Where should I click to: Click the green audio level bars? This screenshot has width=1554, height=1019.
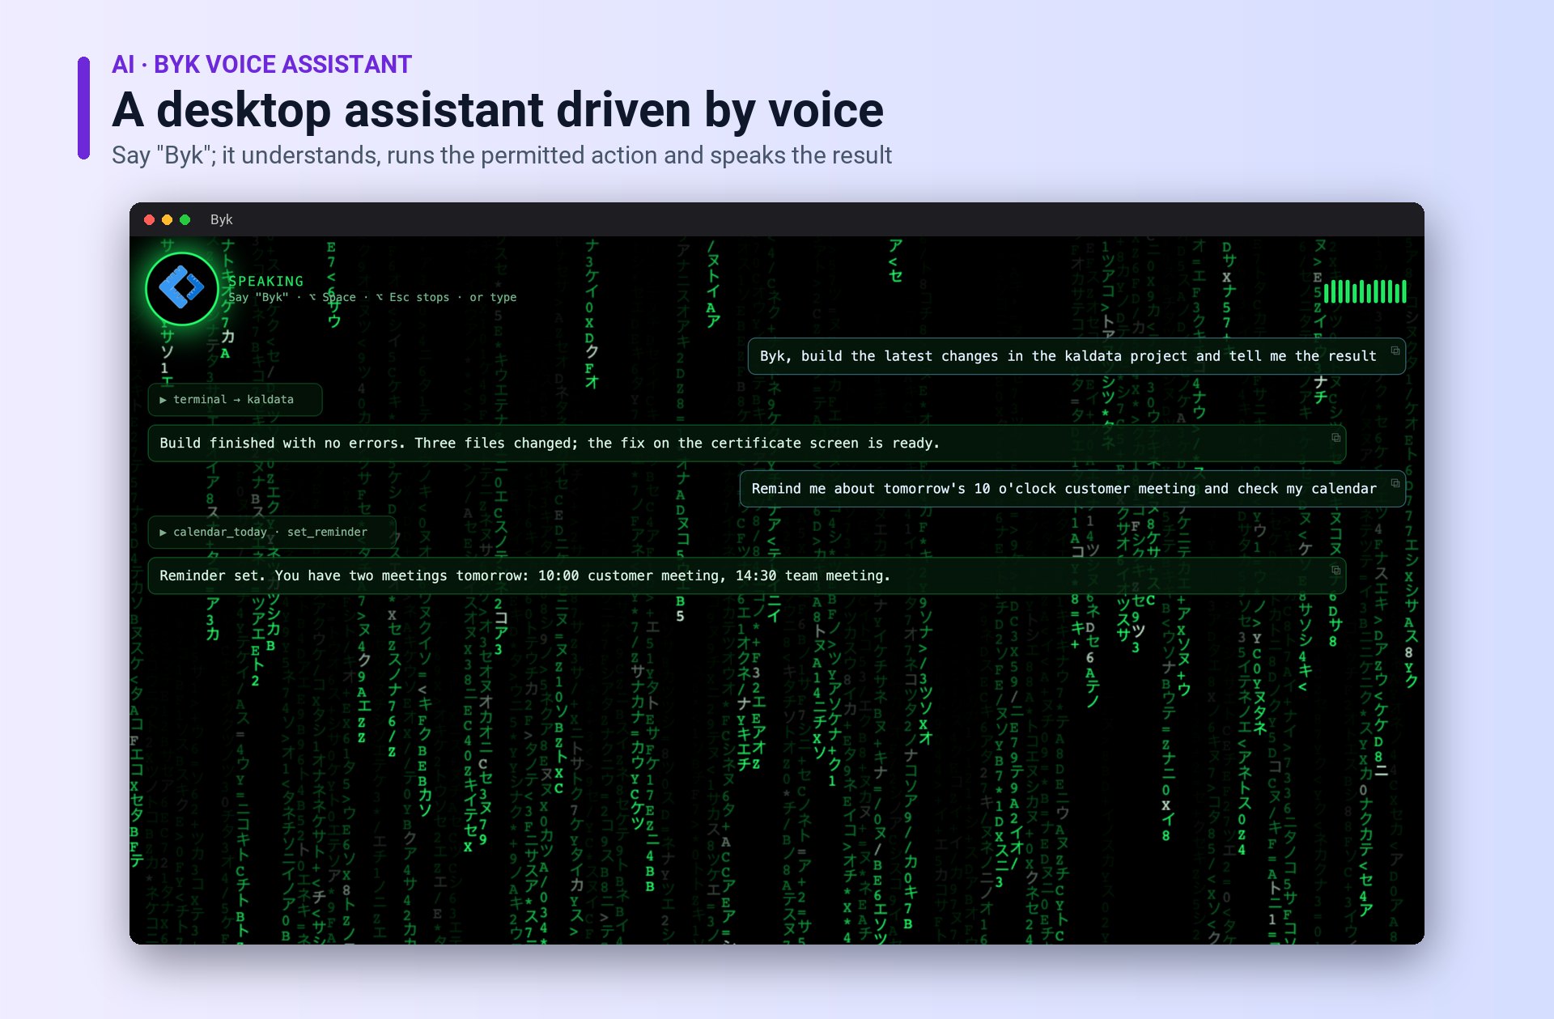tap(1365, 291)
